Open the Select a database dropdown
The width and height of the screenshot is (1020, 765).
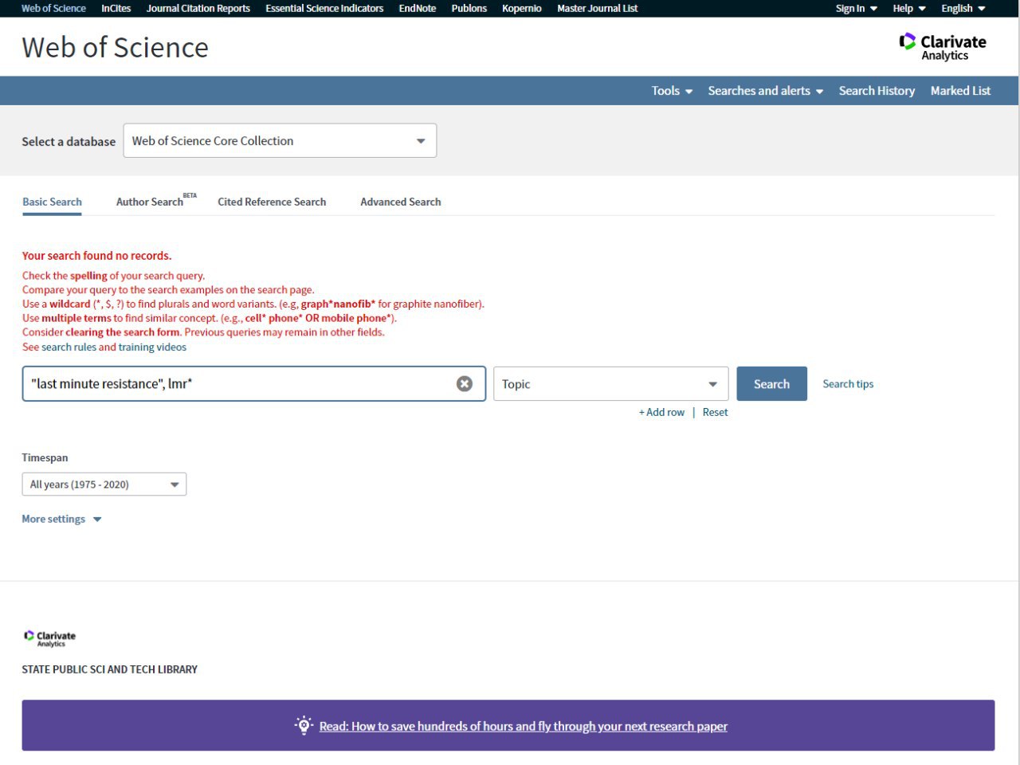280,141
